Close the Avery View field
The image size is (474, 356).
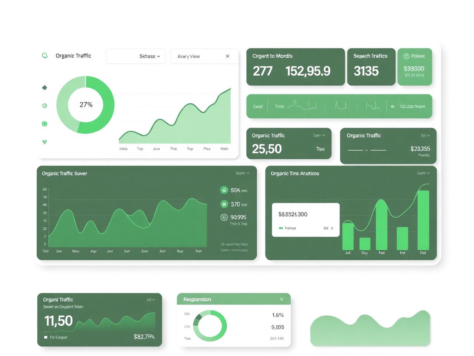pos(227,56)
